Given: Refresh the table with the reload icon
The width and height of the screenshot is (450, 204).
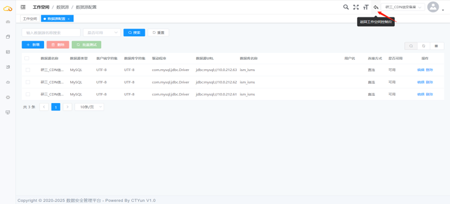Looking at the screenshot, I should coord(423,46).
